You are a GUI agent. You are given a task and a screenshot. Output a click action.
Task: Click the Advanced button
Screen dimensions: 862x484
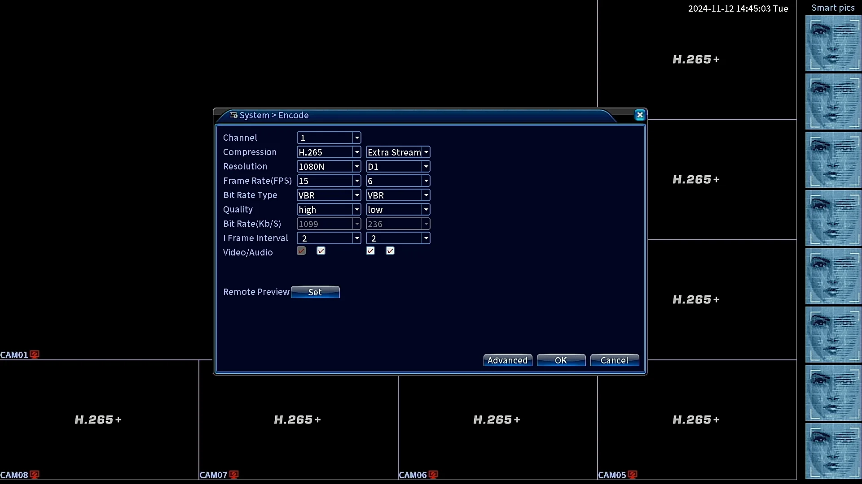[507, 360]
